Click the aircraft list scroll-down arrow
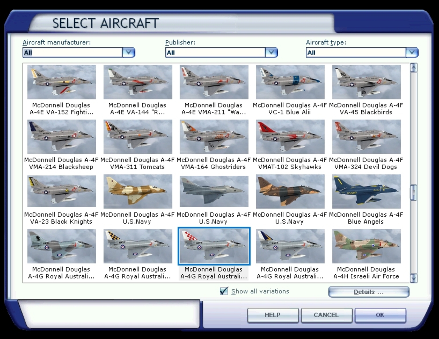 (x=413, y=278)
